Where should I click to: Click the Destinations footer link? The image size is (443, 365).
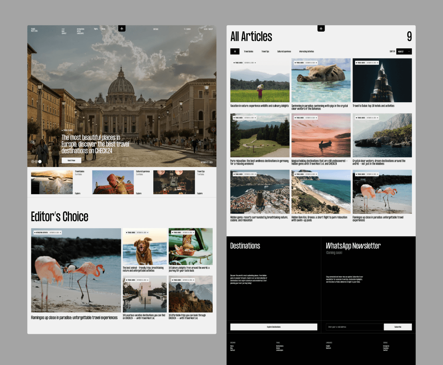click(x=280, y=346)
